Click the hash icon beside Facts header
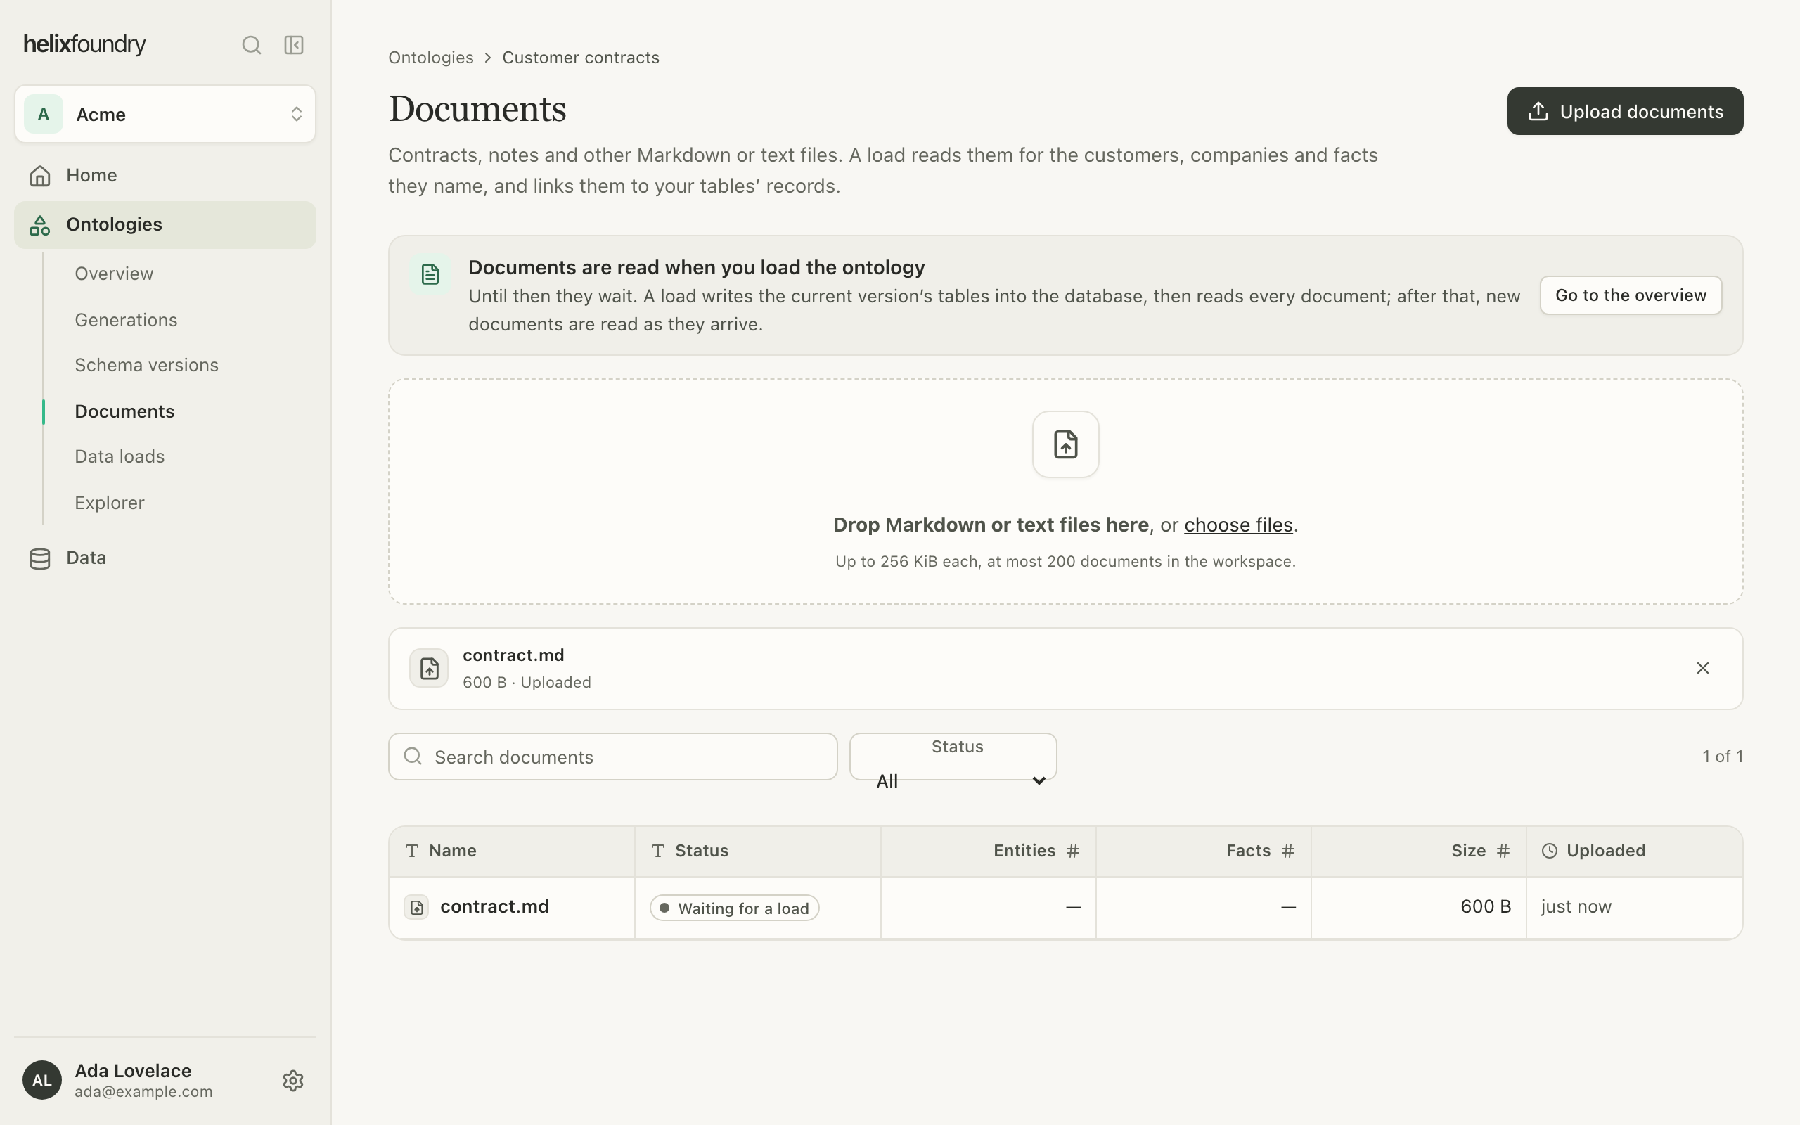Image resolution: width=1800 pixels, height=1125 pixels. coord(1288,851)
